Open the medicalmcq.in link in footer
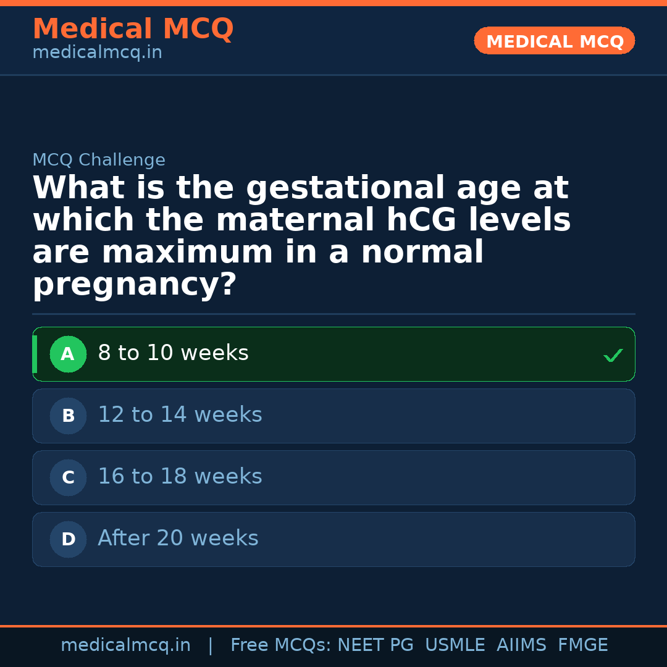This screenshot has height=667, width=667. [x=125, y=645]
